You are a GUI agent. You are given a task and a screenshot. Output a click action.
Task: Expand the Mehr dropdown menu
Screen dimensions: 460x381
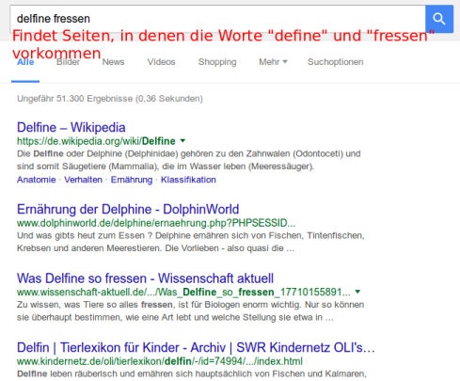[273, 62]
